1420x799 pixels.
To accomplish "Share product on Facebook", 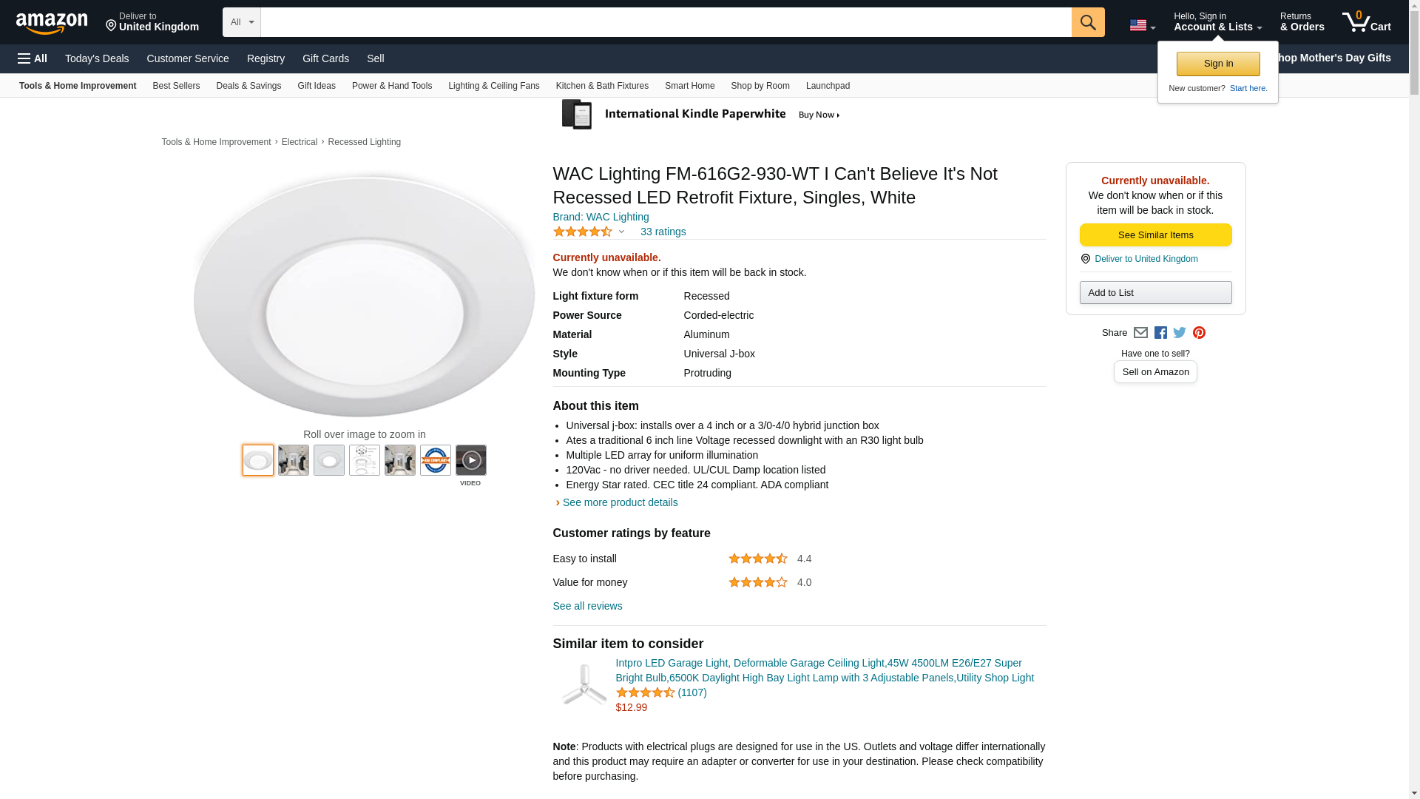I will click(x=1160, y=333).
